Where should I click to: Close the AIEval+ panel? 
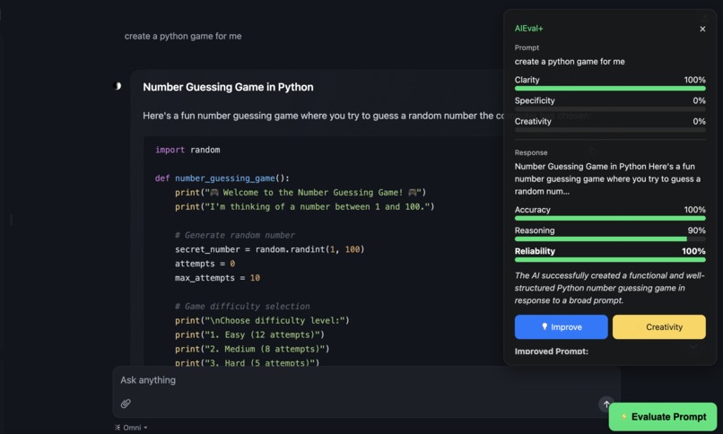pyautogui.click(x=702, y=29)
